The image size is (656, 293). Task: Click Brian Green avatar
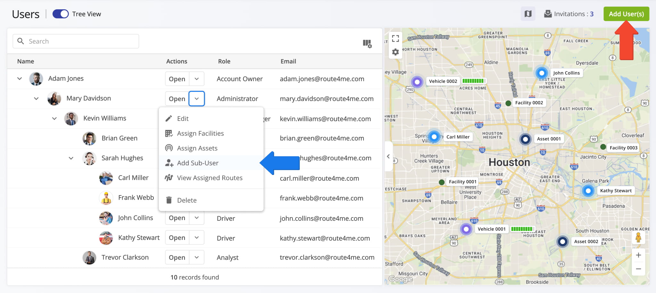click(x=89, y=138)
